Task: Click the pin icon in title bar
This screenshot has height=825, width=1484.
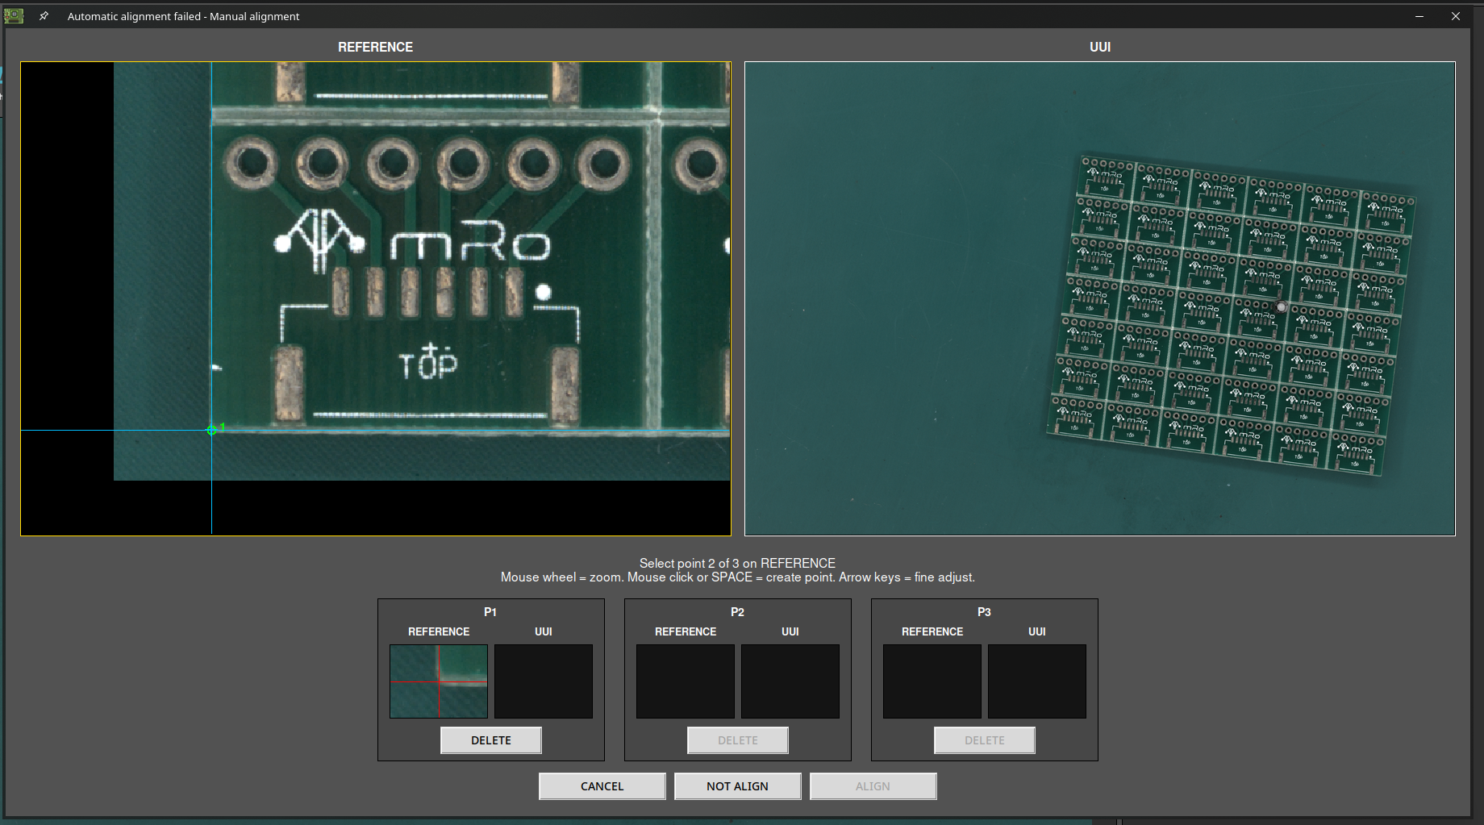Action: point(44,16)
